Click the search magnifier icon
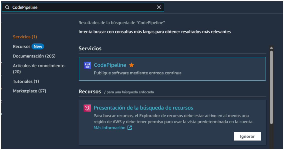 (x=7, y=8)
